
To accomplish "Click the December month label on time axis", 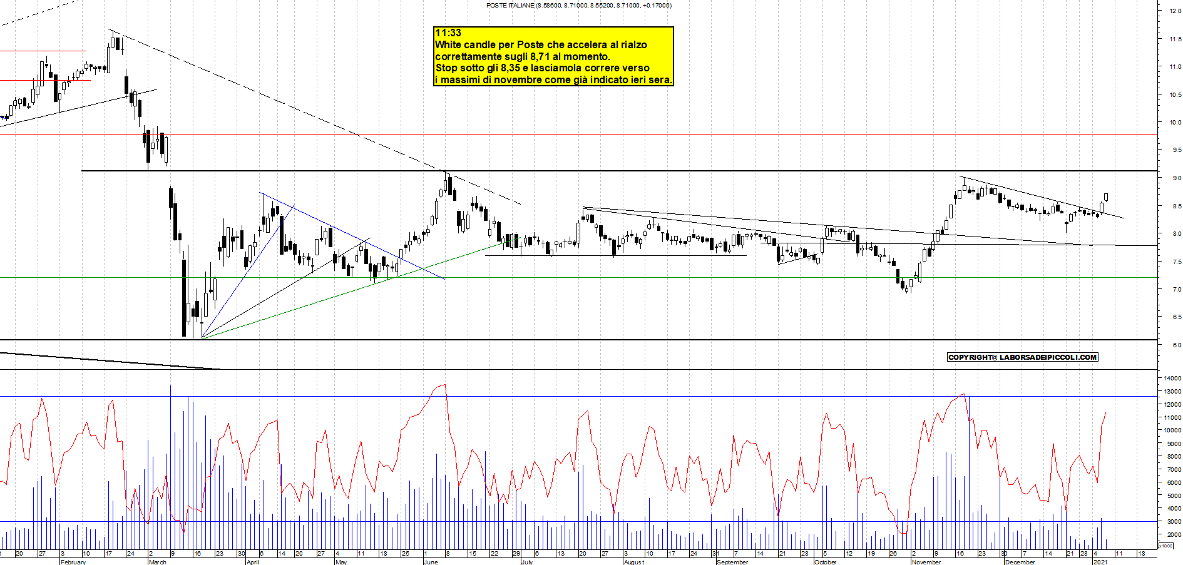I will pyautogui.click(x=1020, y=562).
